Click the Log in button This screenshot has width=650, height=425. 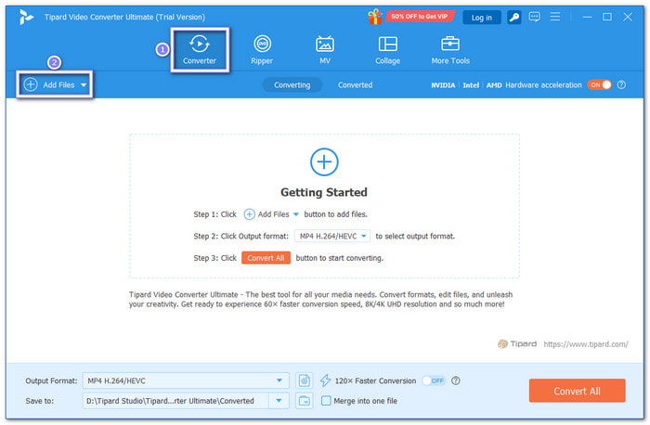click(x=481, y=17)
